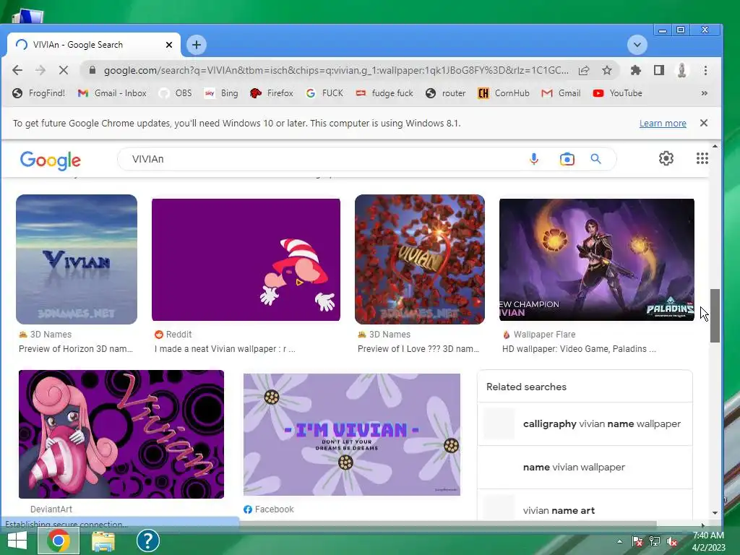Open a new tab with plus button
The image size is (740, 555).
(197, 45)
